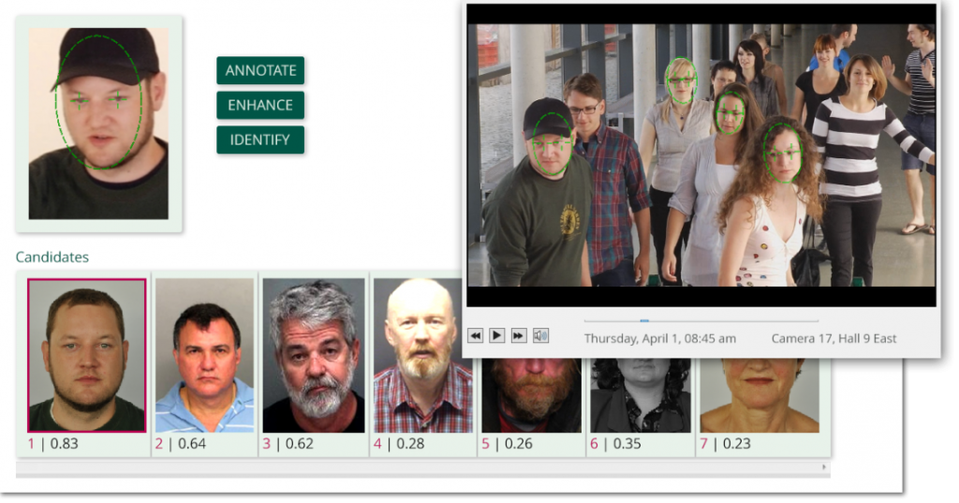Select candidate 6 thumbnail scored 0.35
Image resolution: width=959 pixels, height=503 pixels.
tap(641, 395)
